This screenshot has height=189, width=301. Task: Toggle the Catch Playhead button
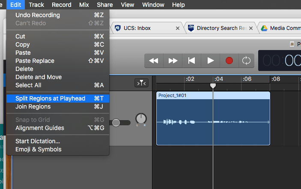[141, 83]
